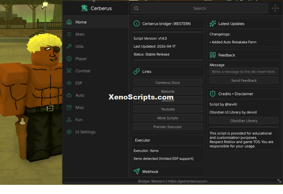Click the Cerberus dragon logo icon
This screenshot has height=194, width=283.
click(84, 8)
